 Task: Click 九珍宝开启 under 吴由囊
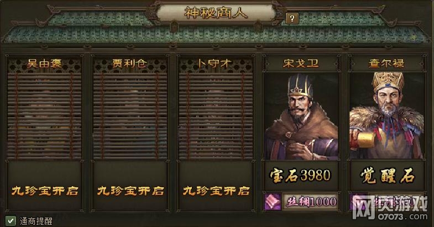[x=45, y=191]
